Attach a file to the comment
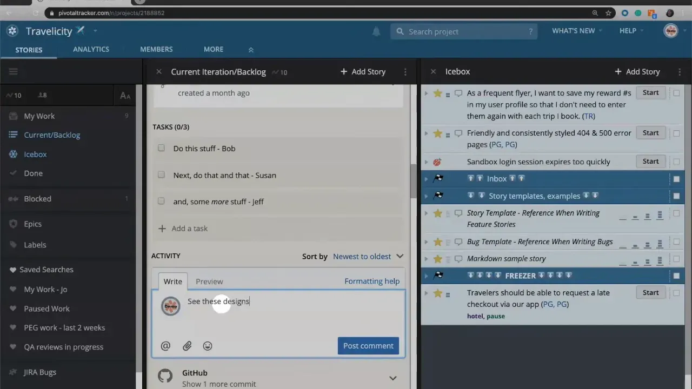Image resolution: width=692 pixels, height=389 pixels. (187, 346)
